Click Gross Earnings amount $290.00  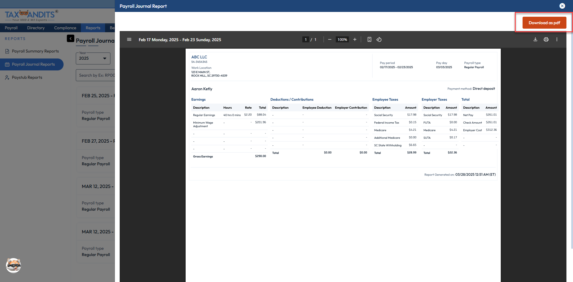pos(261,156)
